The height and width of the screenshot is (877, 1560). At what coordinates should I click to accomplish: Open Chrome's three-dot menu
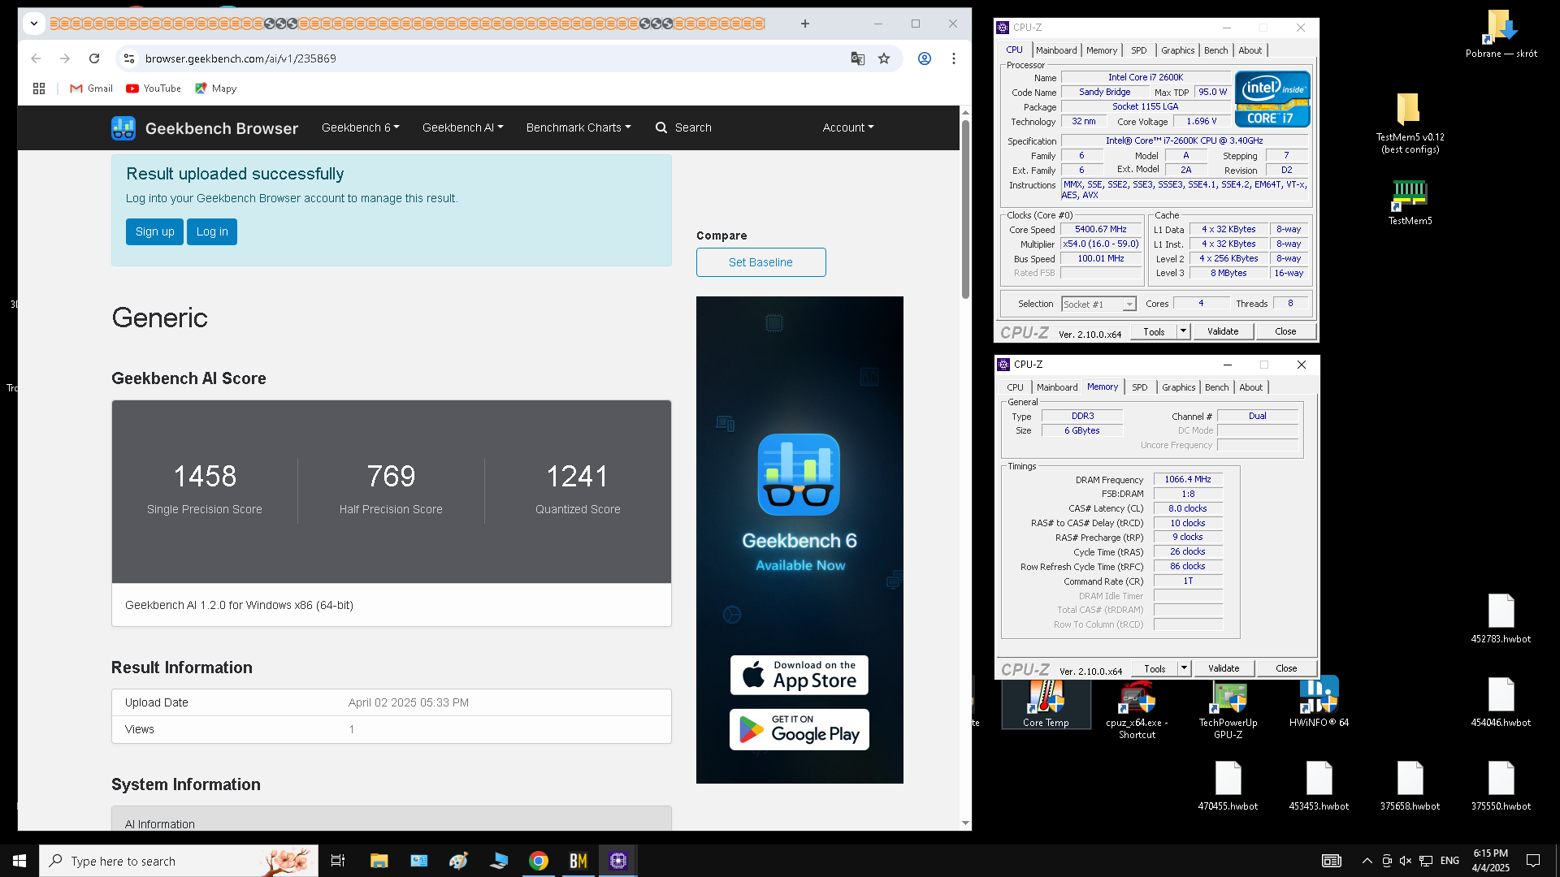point(954,58)
